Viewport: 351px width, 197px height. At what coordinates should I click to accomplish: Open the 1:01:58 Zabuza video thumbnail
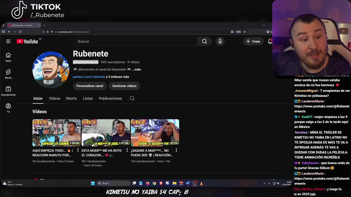[x=106, y=133]
